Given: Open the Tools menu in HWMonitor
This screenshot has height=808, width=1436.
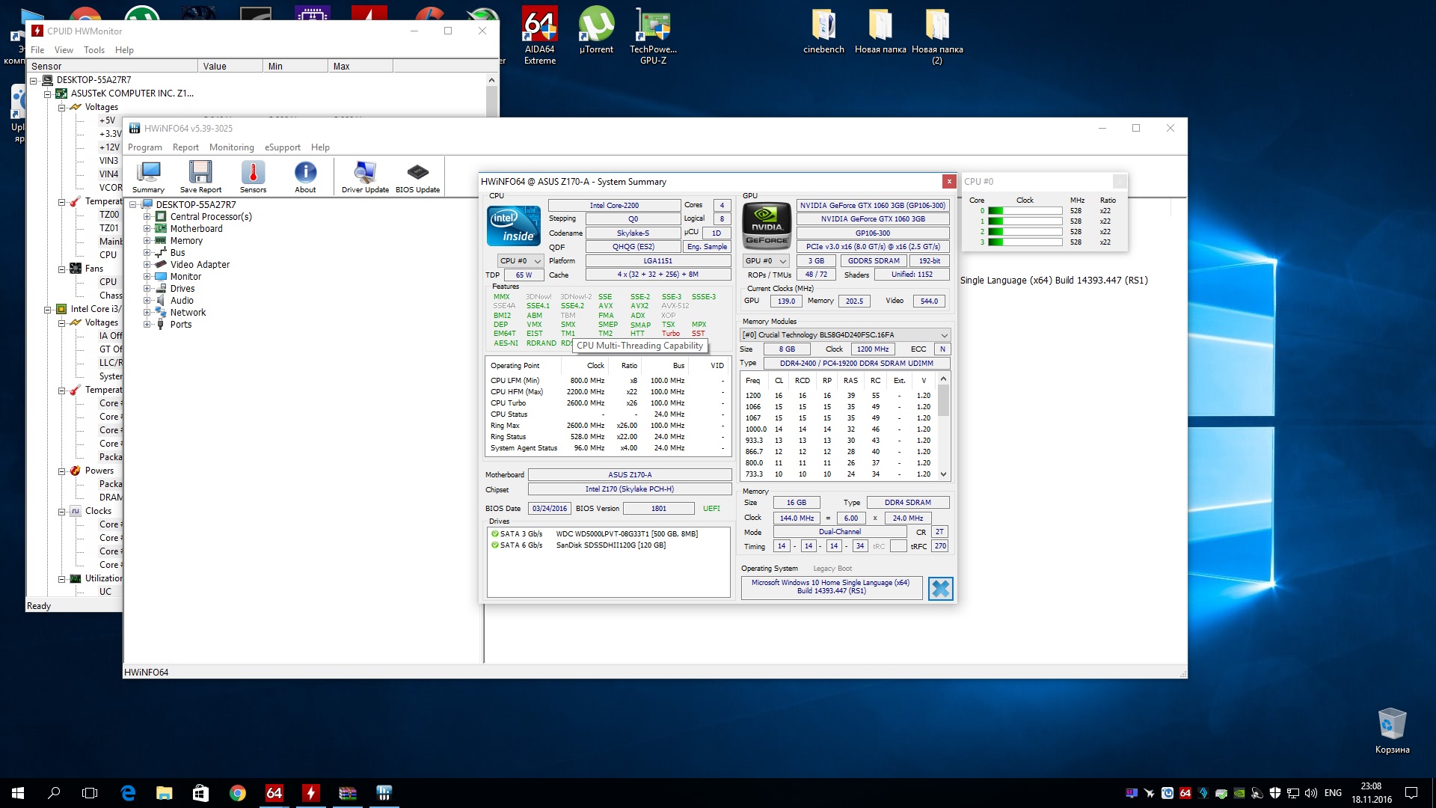Looking at the screenshot, I should 94,50.
